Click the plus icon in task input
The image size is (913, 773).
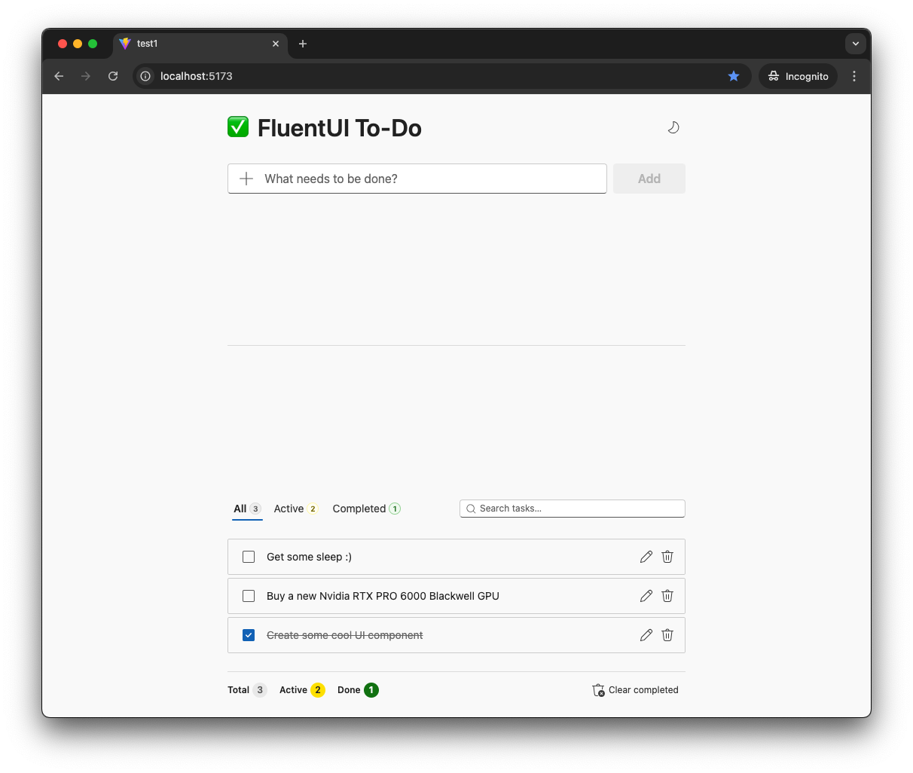tap(246, 179)
